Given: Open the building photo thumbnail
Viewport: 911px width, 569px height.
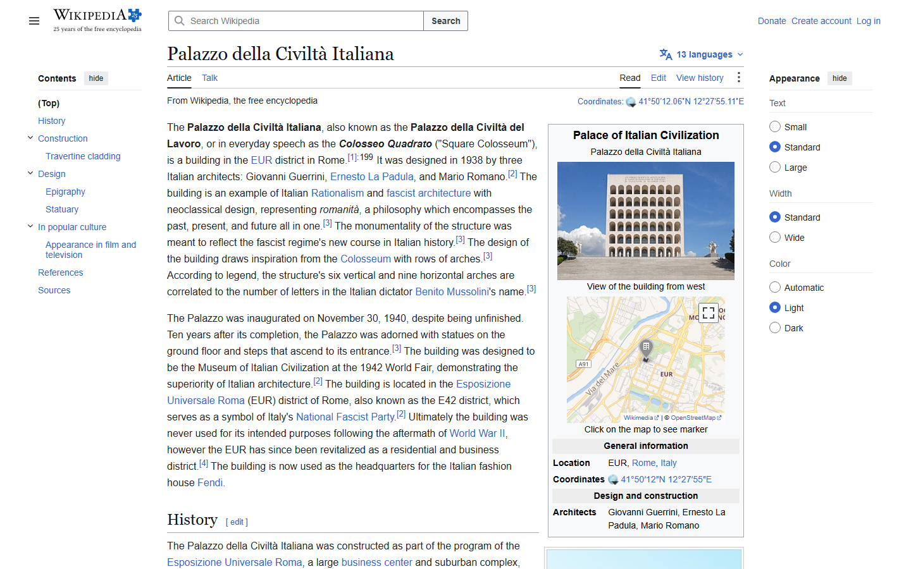Looking at the screenshot, I should click(646, 221).
